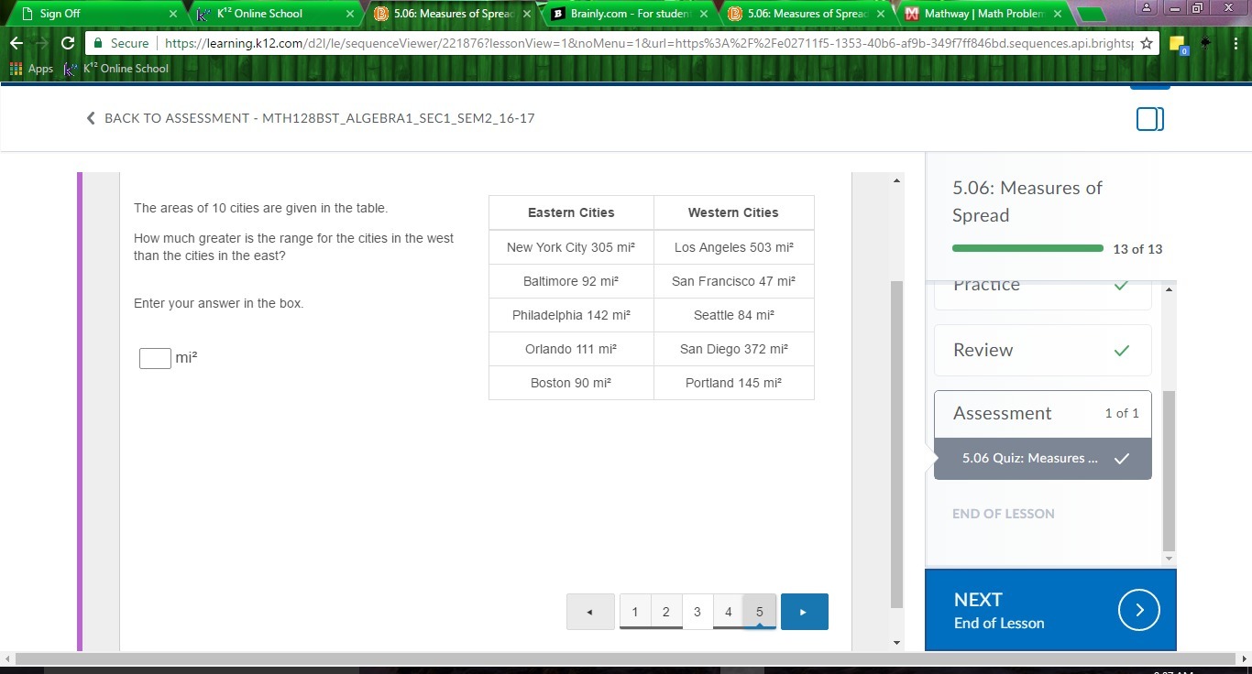
Task: Go back to assessment link
Action: click(x=310, y=118)
